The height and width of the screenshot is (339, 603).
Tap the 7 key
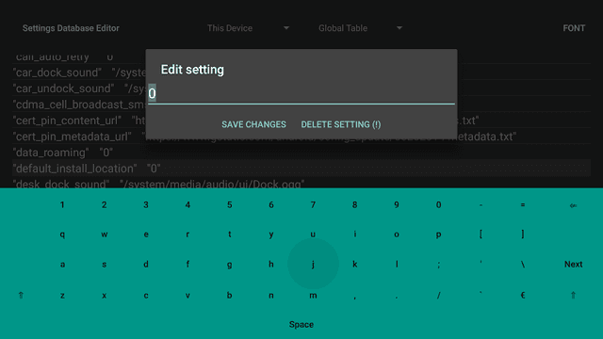point(313,205)
